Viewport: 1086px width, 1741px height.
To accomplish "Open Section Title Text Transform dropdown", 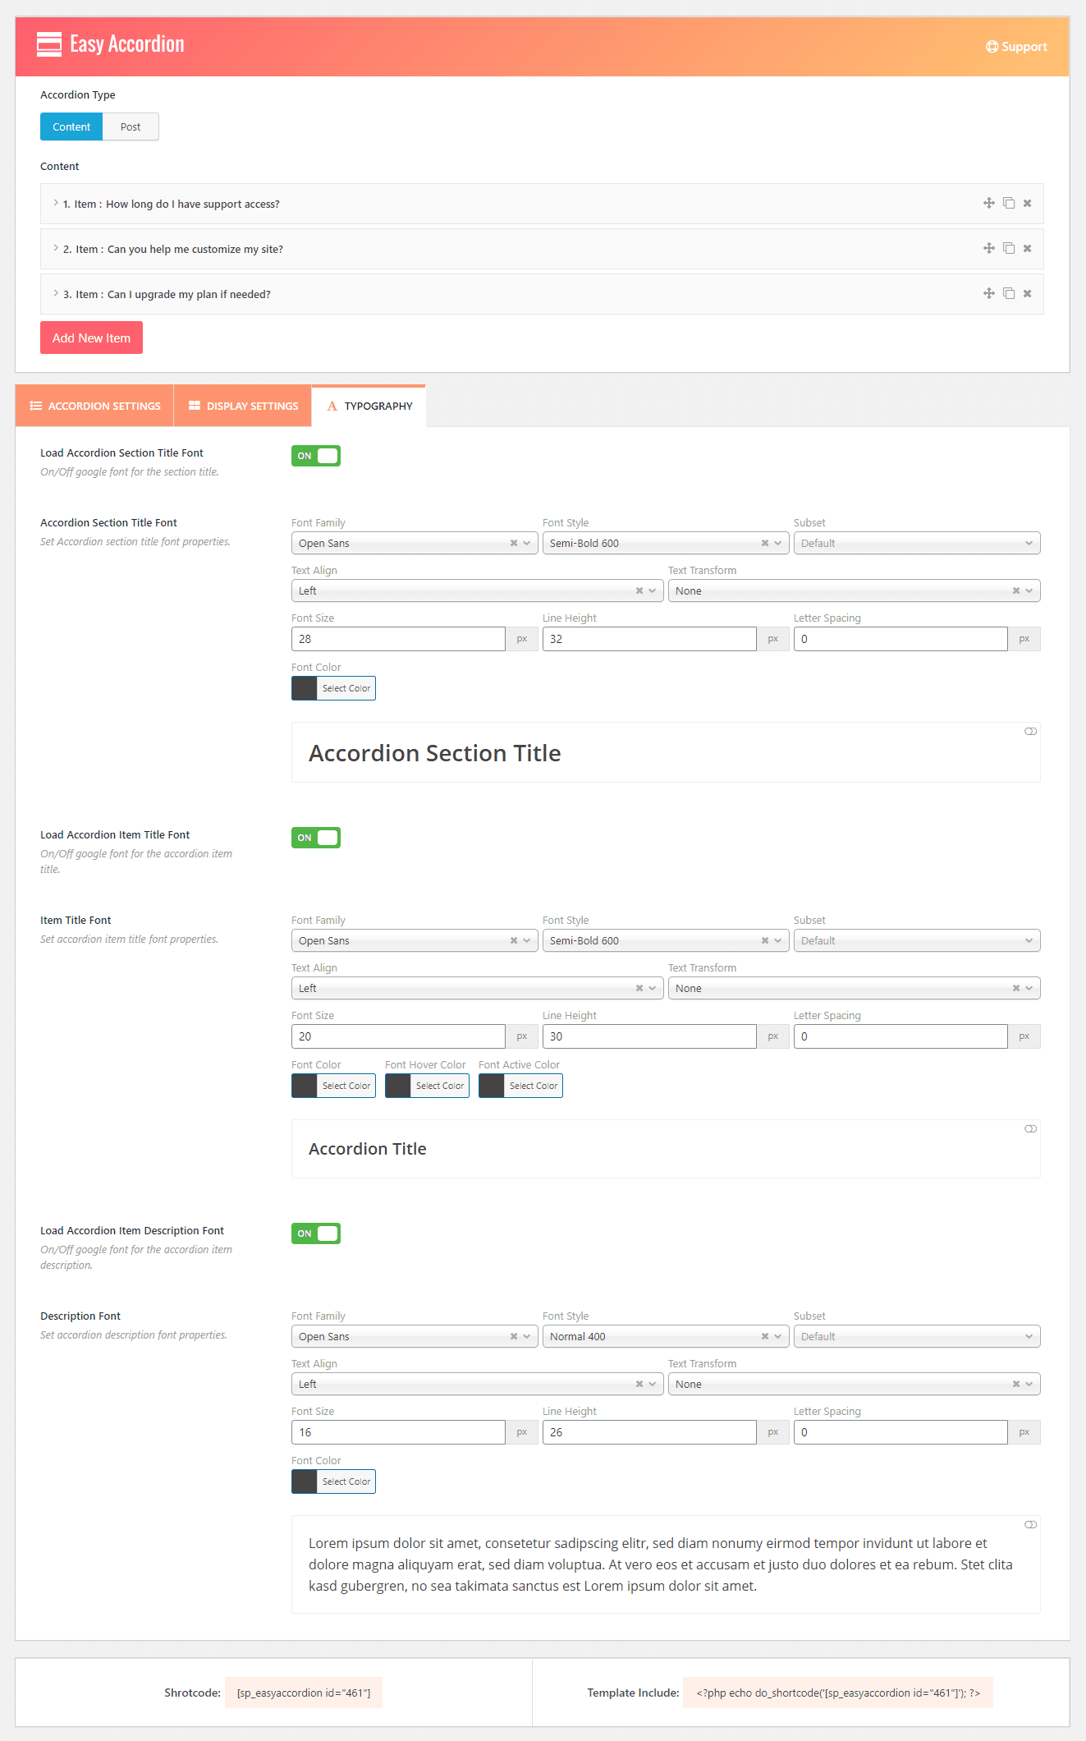I will coord(854,590).
